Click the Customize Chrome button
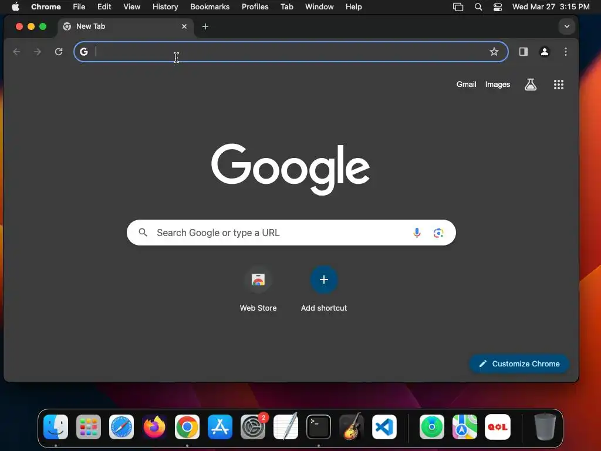 519,364
